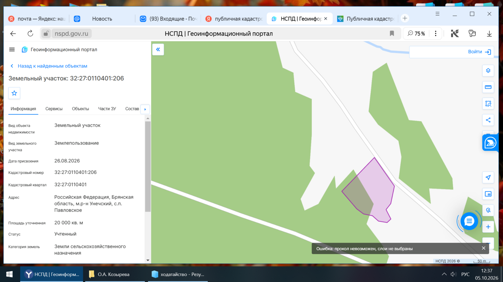
Task: Click the cadastral quarter value 32:27:0110401
Action: pos(70,185)
